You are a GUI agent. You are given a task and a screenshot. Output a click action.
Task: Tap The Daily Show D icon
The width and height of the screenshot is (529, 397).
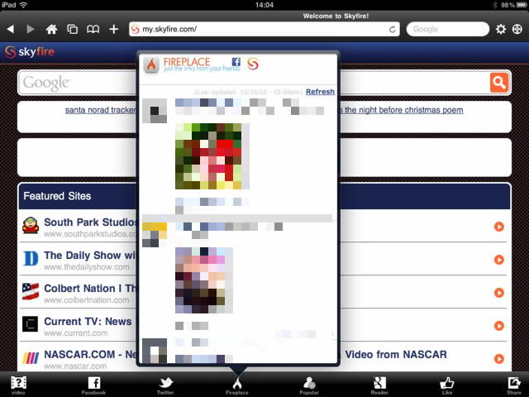[x=31, y=259]
